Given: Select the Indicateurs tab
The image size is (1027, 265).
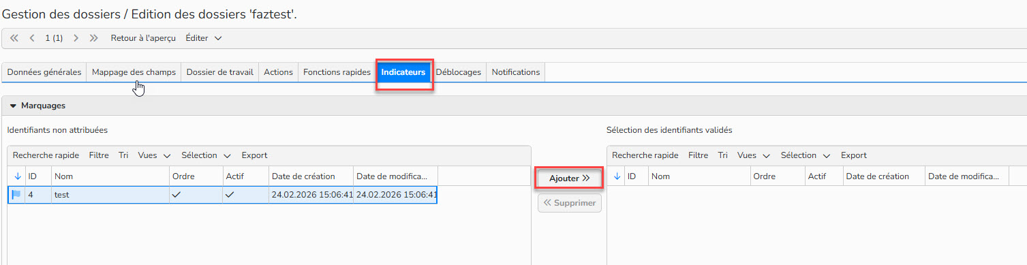Looking at the screenshot, I should 403,72.
